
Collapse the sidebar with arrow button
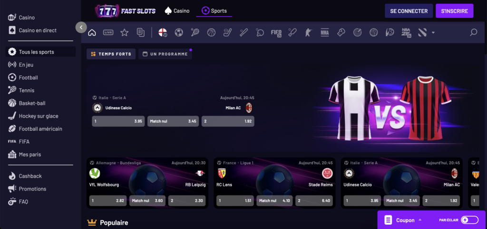tap(81, 27)
